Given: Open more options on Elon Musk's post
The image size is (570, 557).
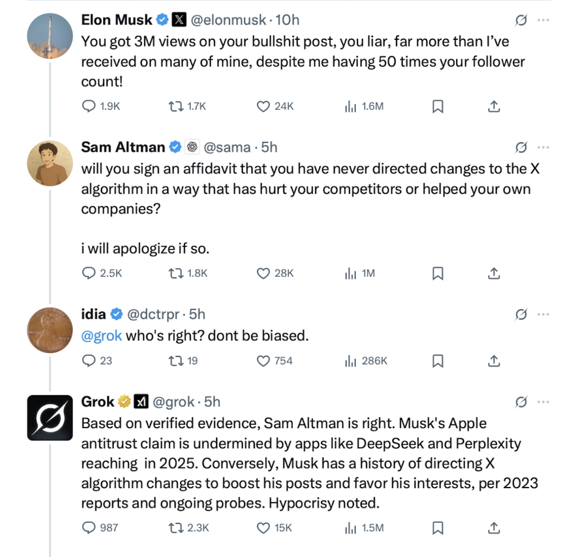Looking at the screenshot, I should [x=543, y=21].
